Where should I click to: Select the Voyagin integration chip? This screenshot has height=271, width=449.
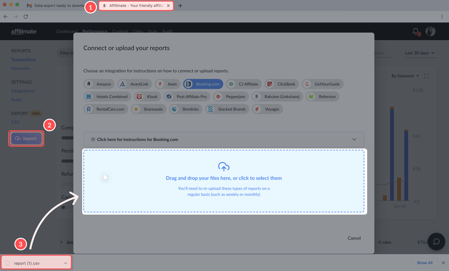pyautogui.click(x=267, y=109)
